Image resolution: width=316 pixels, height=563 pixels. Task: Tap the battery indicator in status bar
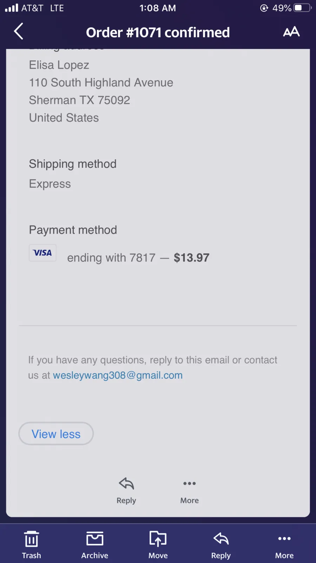303,8
